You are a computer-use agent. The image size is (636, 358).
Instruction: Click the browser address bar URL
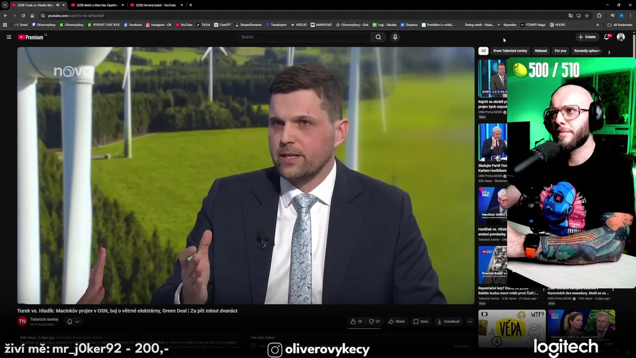[76, 15]
